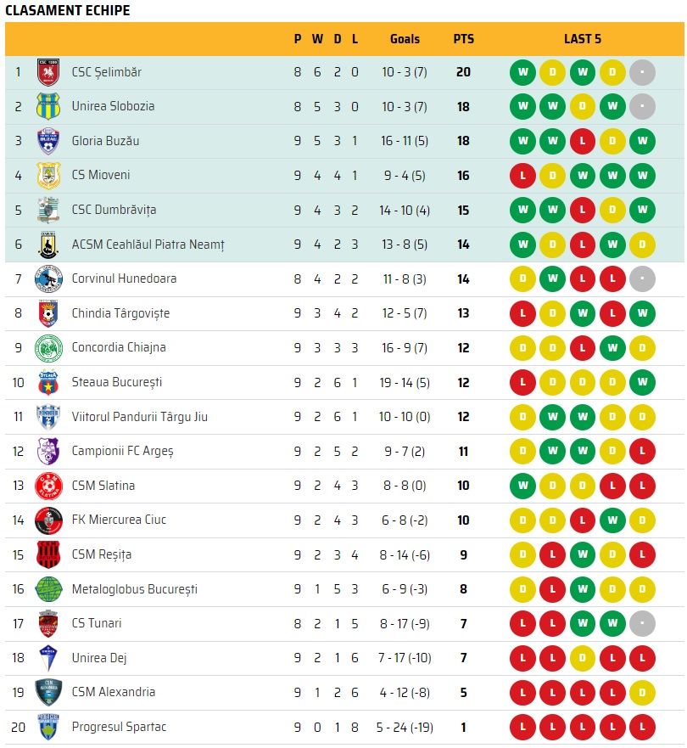Image resolution: width=687 pixels, height=748 pixels.
Task: Click the CSM Reșița striped badge
Action: pos(48,554)
